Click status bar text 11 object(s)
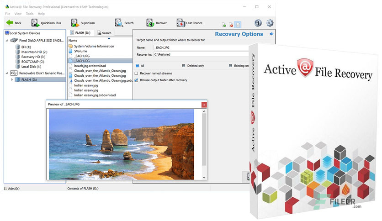 tap(11, 188)
